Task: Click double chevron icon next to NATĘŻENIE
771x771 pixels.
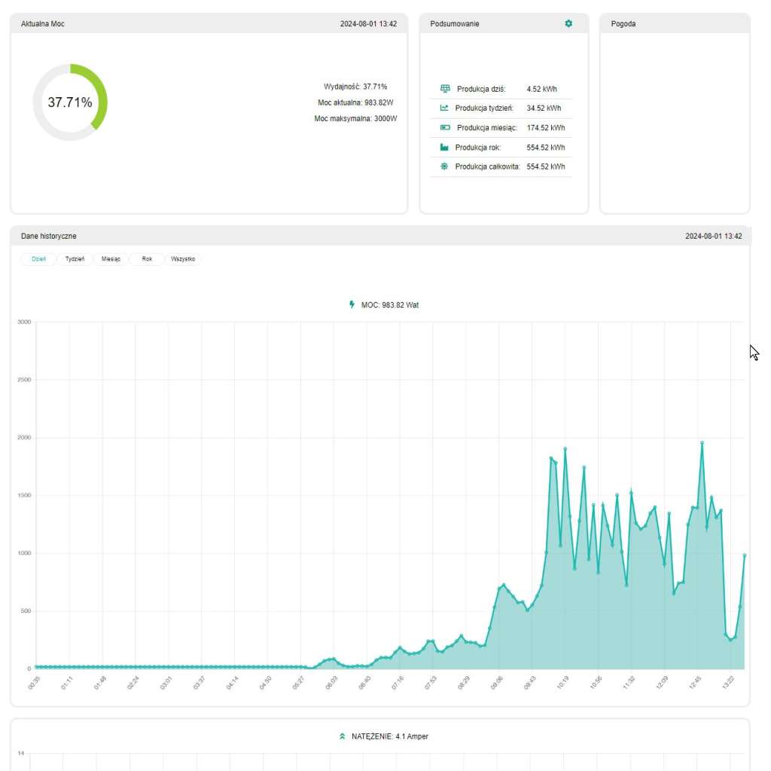Action: coord(343,736)
